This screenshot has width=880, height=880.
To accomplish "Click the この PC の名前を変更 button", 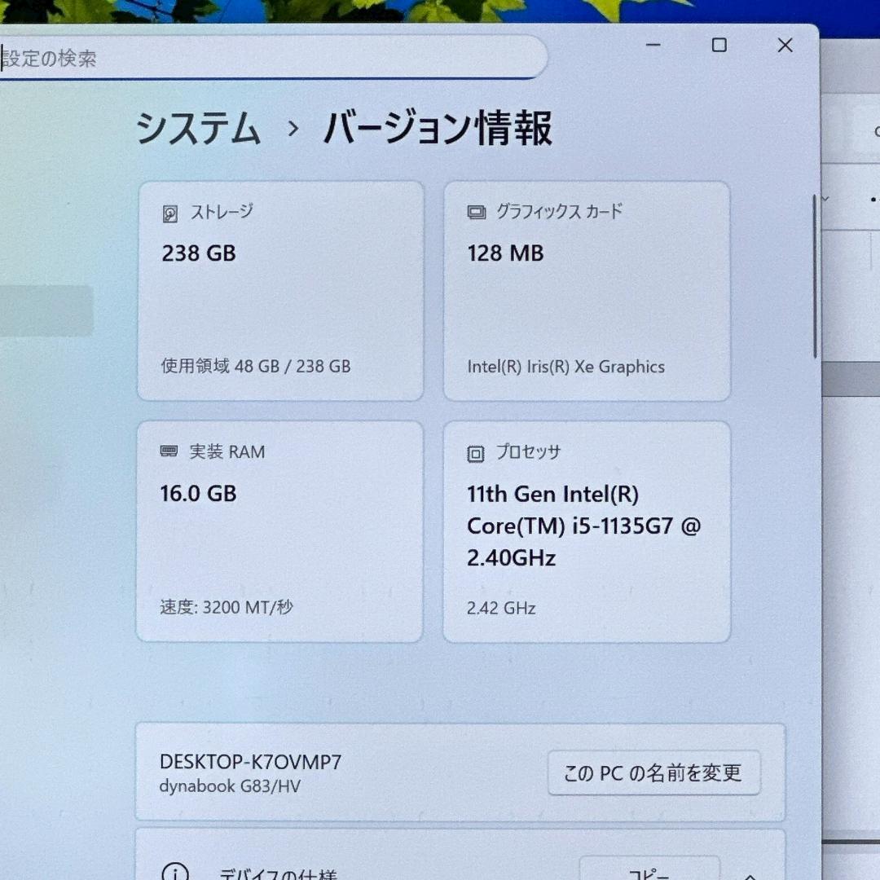I will pos(653,773).
